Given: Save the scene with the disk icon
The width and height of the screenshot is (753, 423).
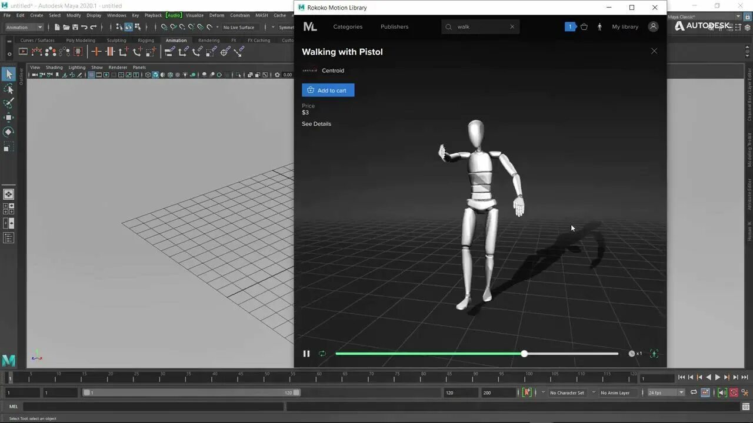Looking at the screenshot, I should click(x=75, y=27).
